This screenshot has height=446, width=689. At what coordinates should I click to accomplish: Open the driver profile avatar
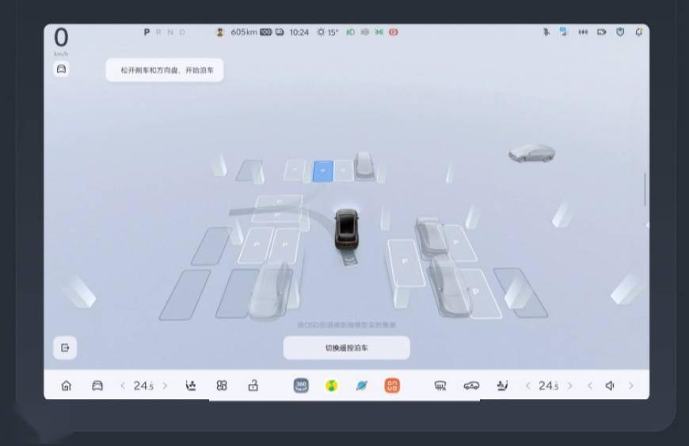[220, 32]
